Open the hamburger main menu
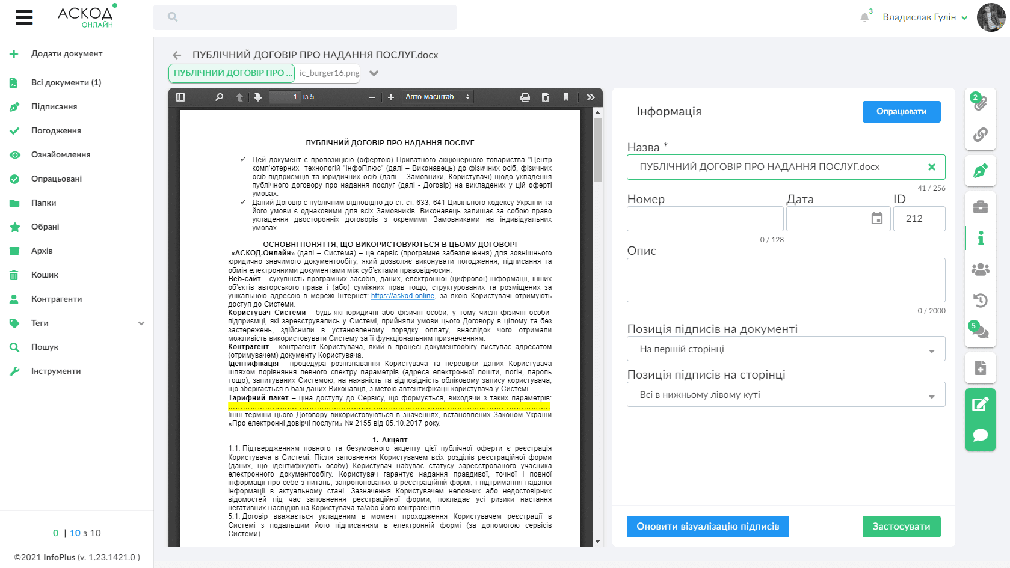 tap(24, 17)
